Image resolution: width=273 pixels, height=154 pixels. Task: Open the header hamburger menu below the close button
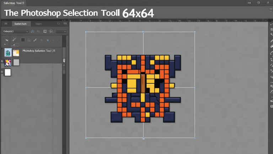271,10
